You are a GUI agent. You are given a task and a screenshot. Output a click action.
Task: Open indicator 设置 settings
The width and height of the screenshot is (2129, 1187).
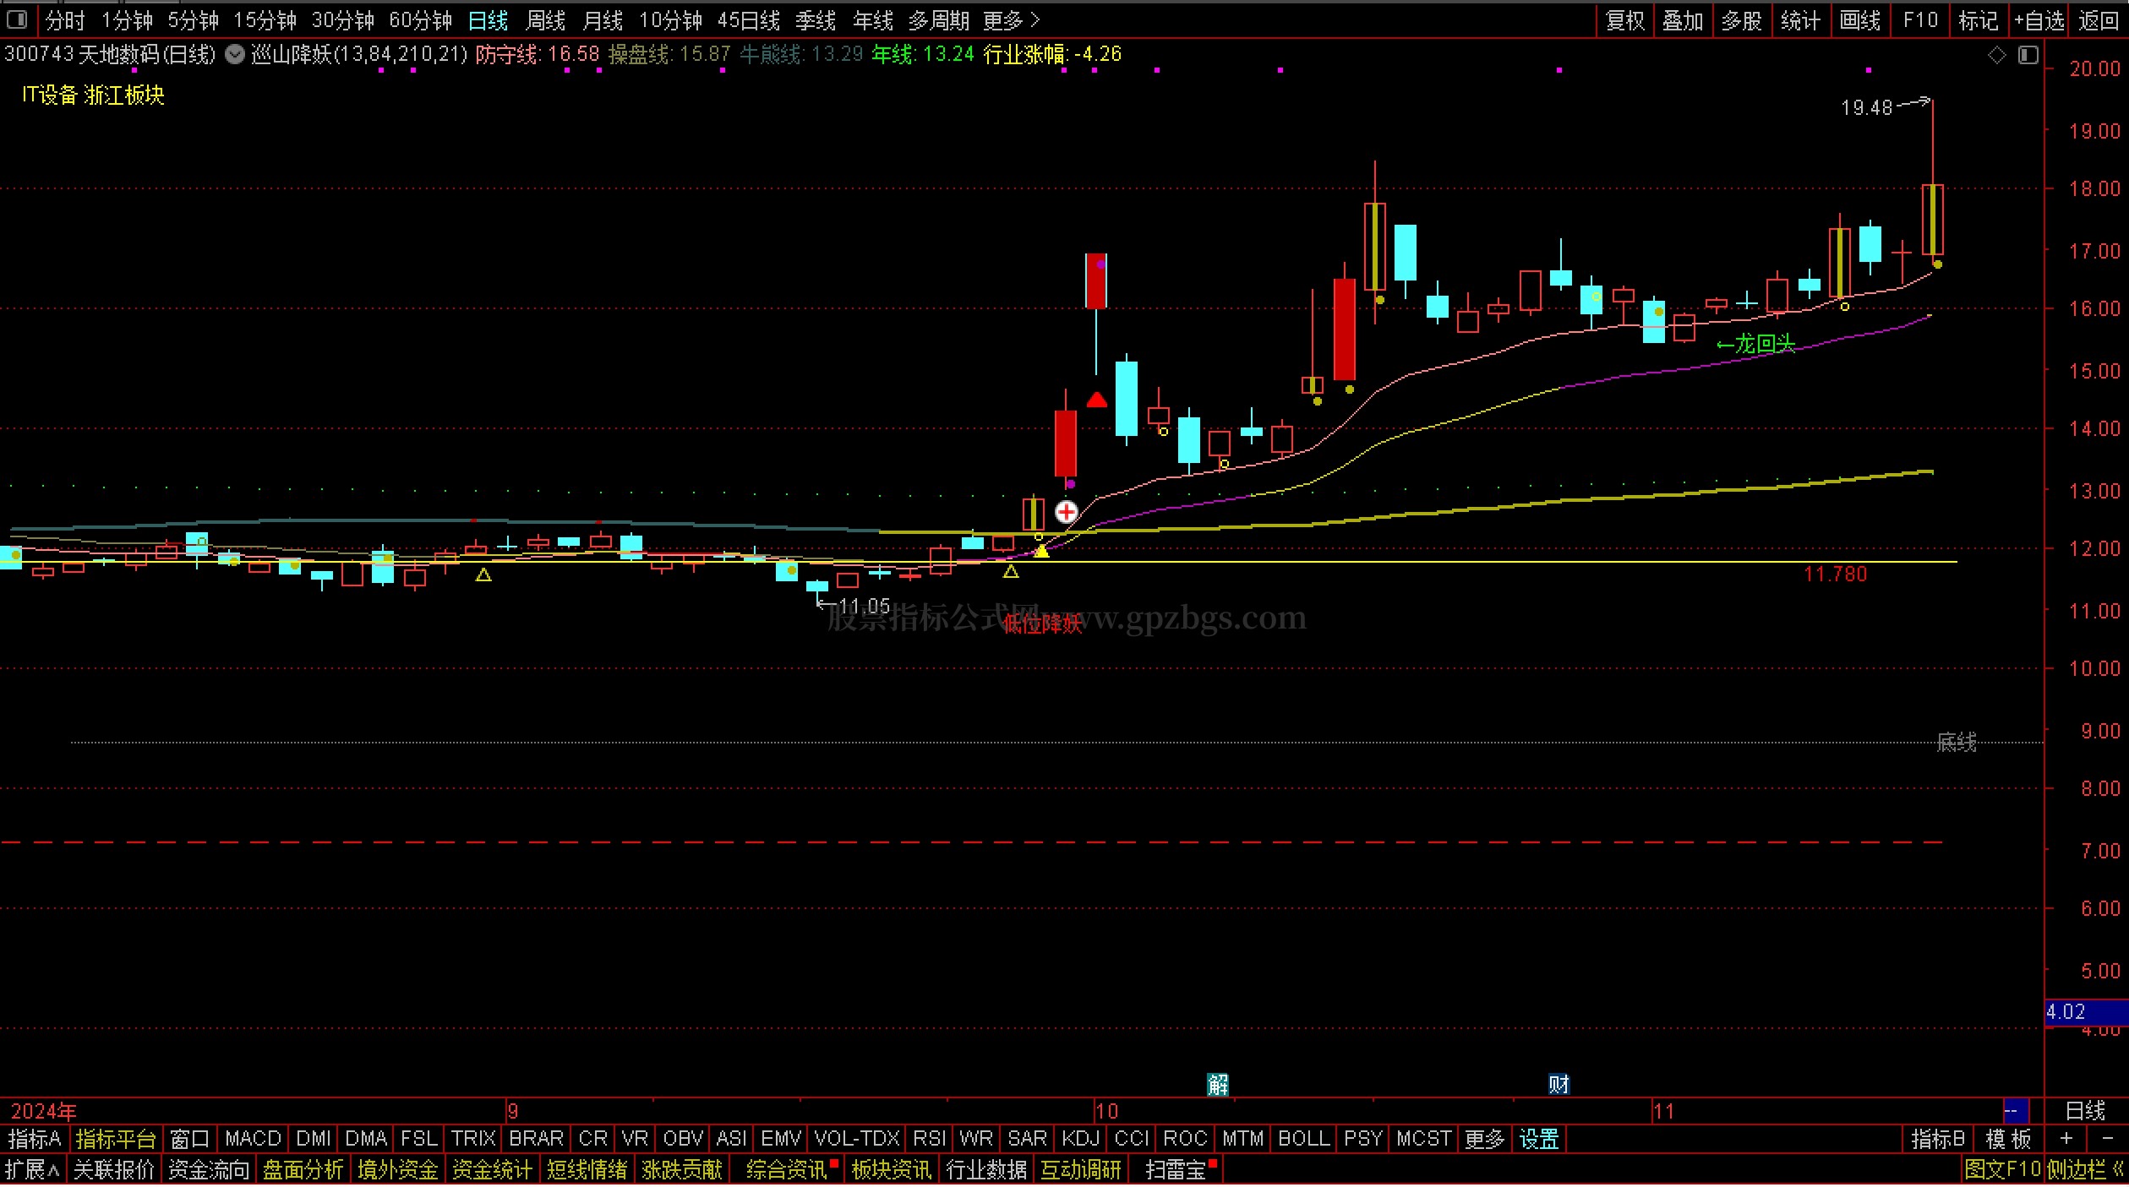tap(1539, 1139)
